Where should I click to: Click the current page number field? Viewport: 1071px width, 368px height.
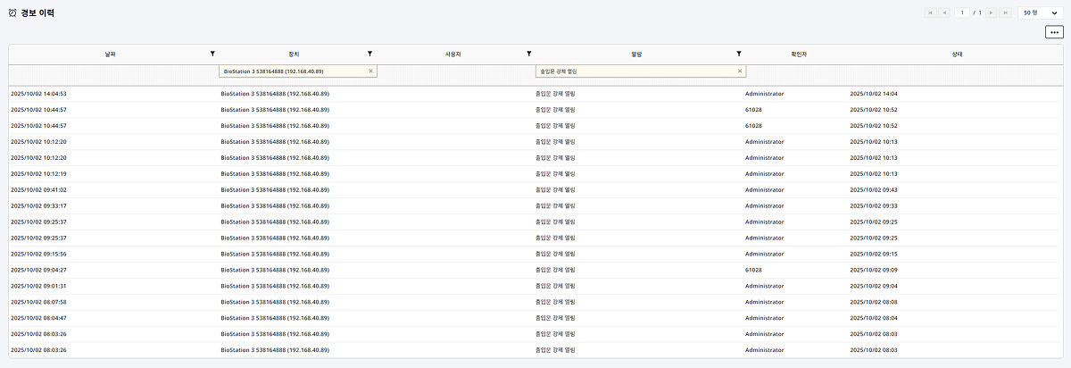962,13
